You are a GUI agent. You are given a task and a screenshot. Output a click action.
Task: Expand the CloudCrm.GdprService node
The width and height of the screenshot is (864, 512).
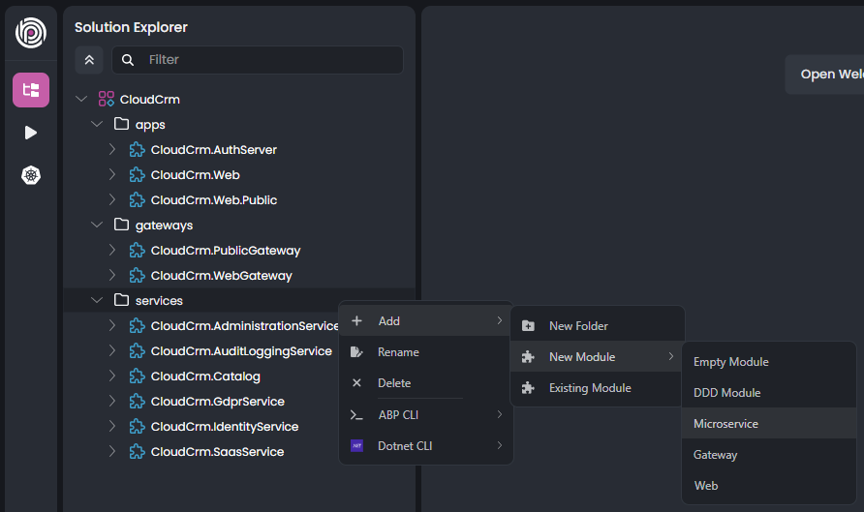tap(112, 401)
